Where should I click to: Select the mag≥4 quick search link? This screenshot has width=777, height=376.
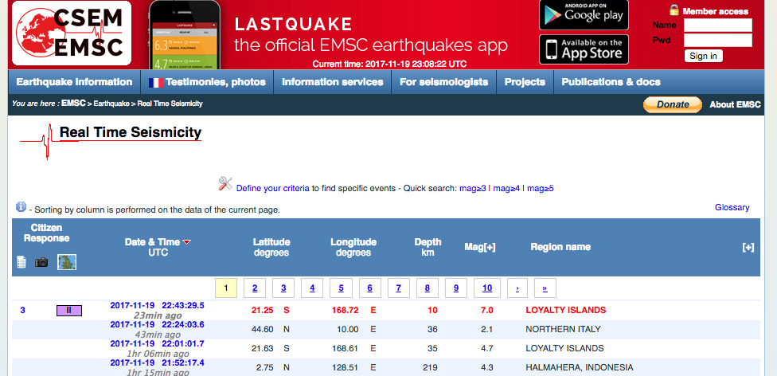coord(506,189)
